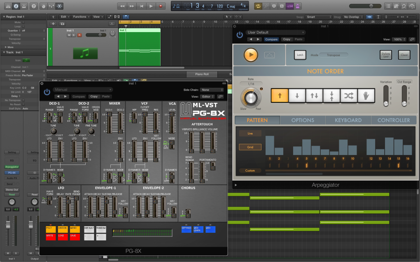Image resolution: width=420 pixels, height=262 pixels.
Task: Collapse the Region: Inst 1 section
Action: point(4,16)
